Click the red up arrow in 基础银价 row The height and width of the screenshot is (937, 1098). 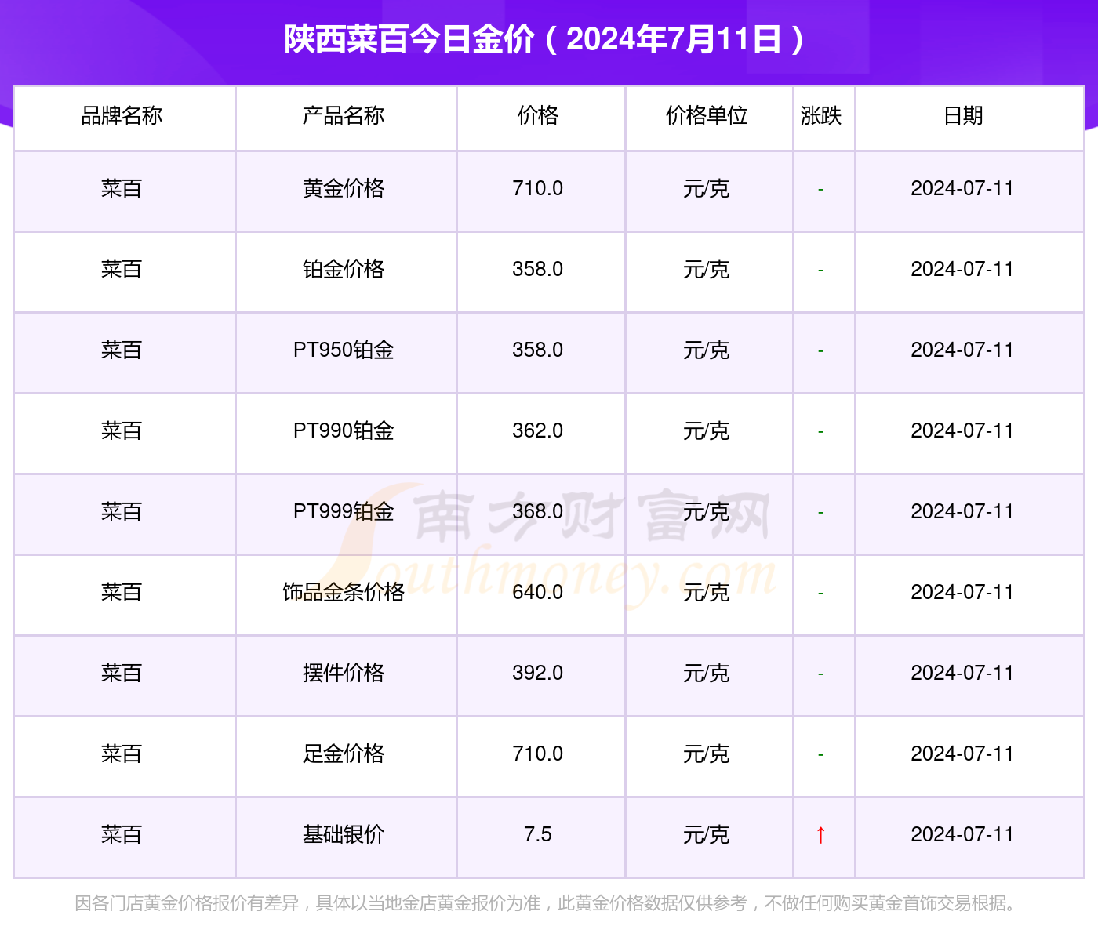click(x=821, y=835)
